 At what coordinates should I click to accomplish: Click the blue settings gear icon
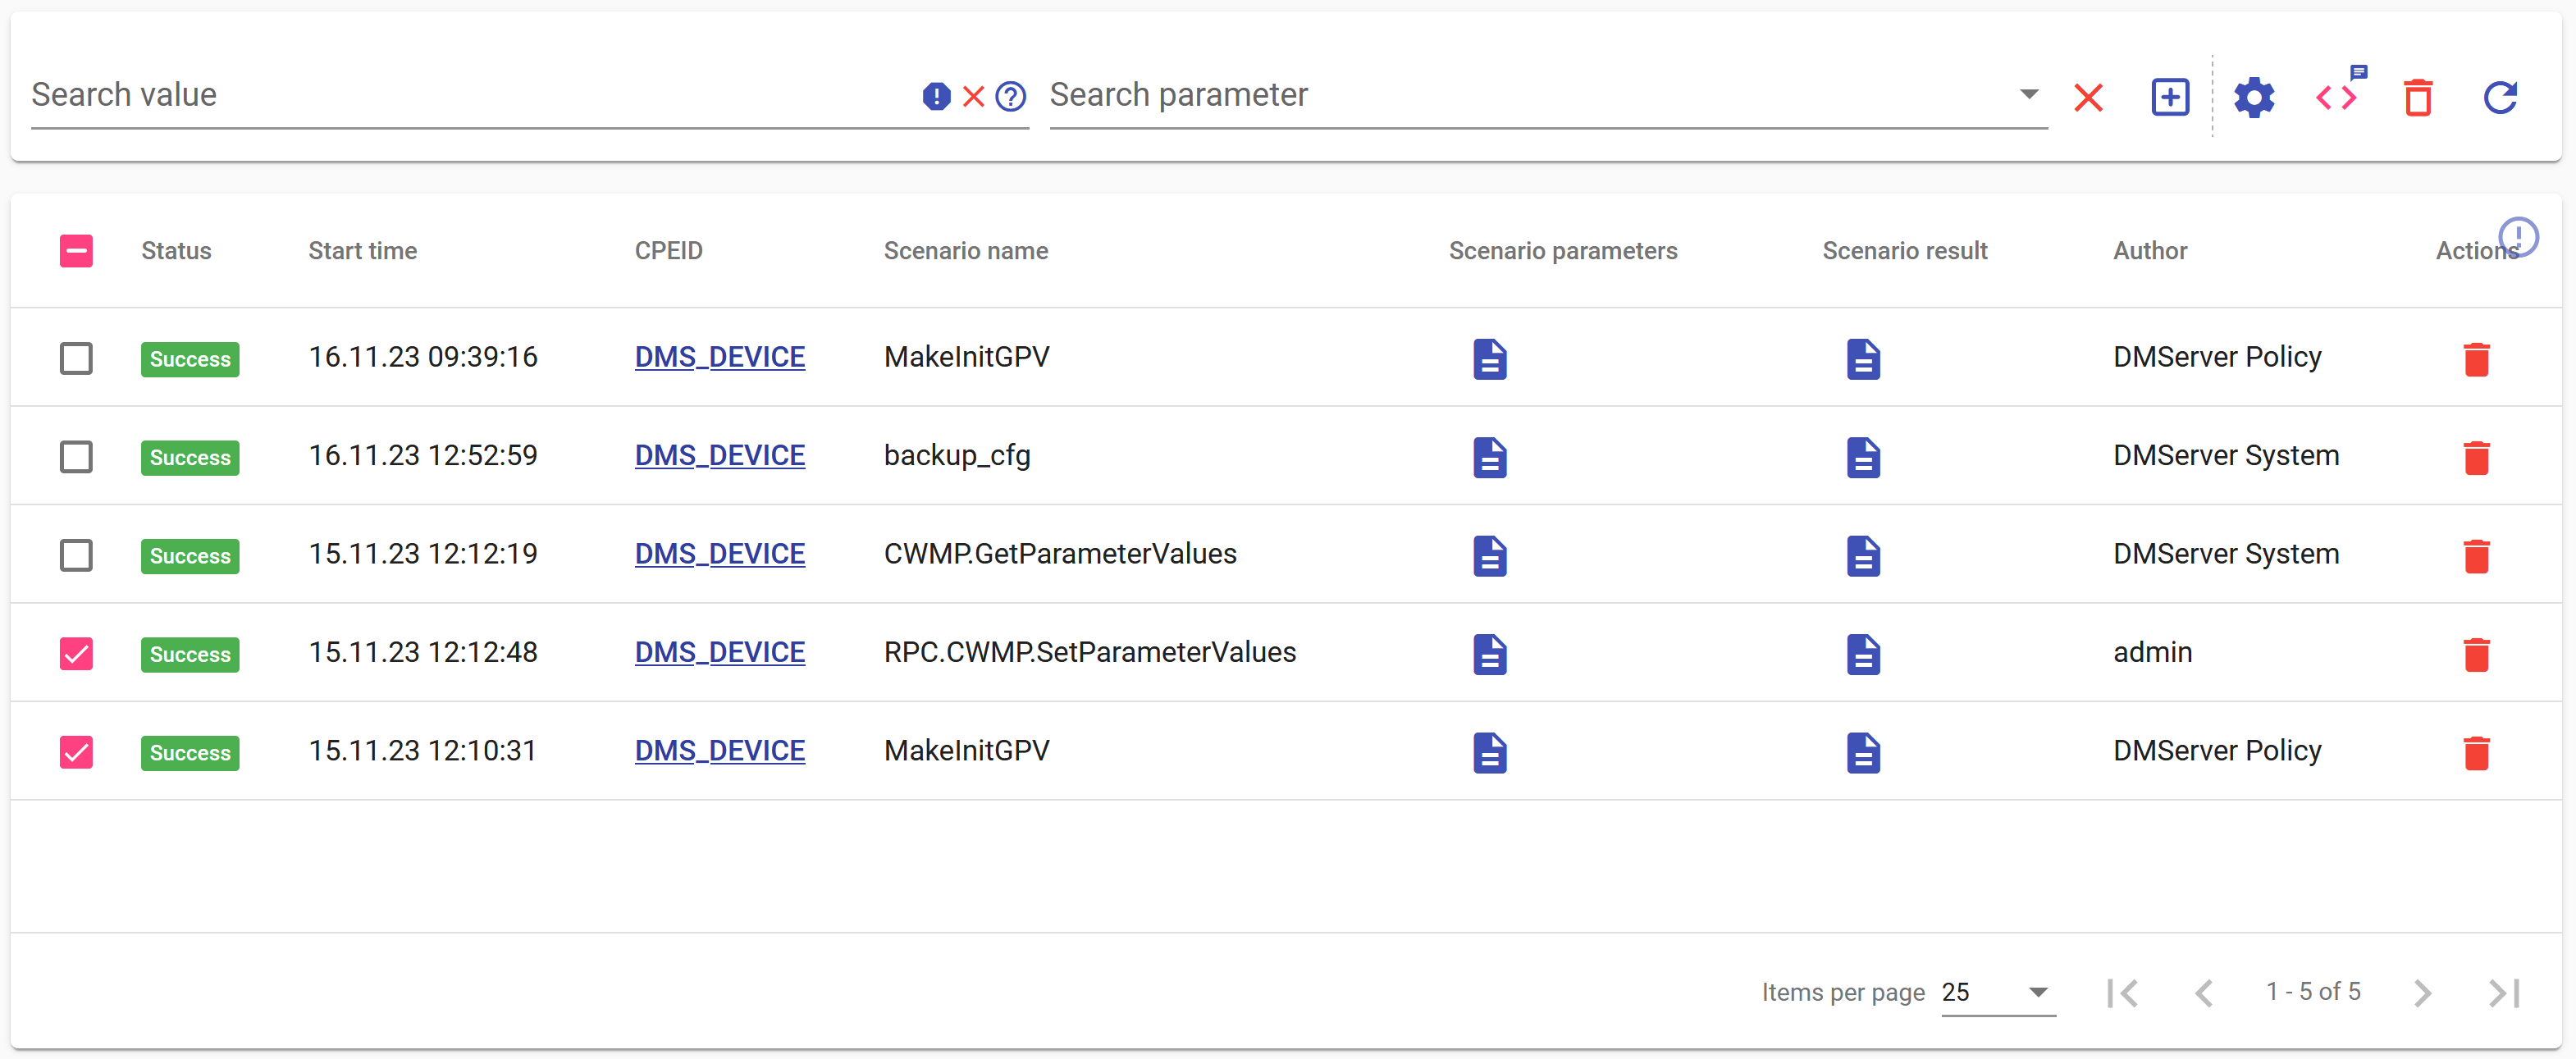2253,97
